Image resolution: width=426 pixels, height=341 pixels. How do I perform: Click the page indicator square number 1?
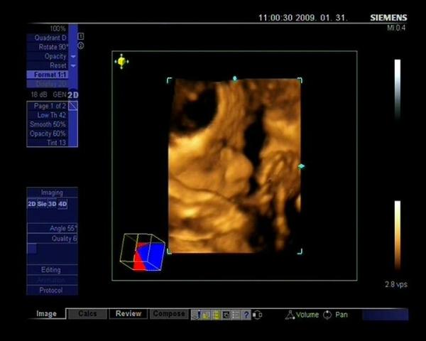pos(81,36)
